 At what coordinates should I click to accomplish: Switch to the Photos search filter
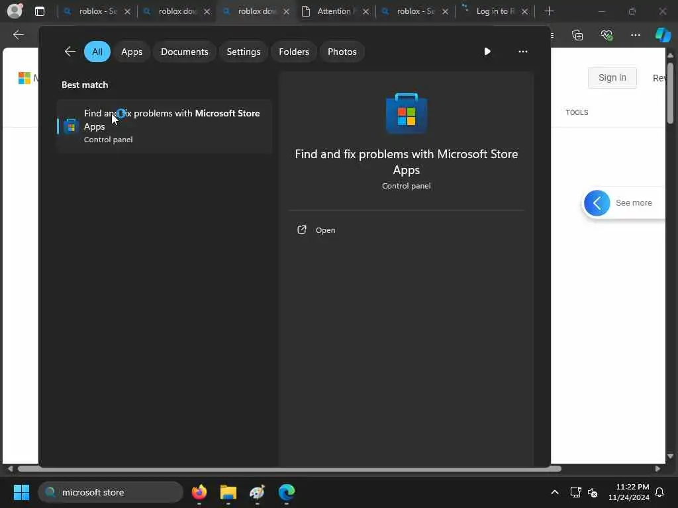click(x=342, y=52)
